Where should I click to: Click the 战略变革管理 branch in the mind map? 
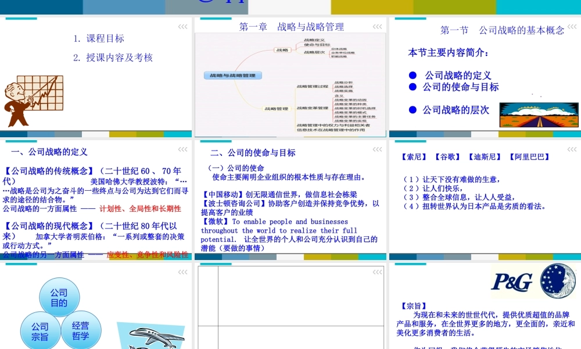[x=312, y=108]
